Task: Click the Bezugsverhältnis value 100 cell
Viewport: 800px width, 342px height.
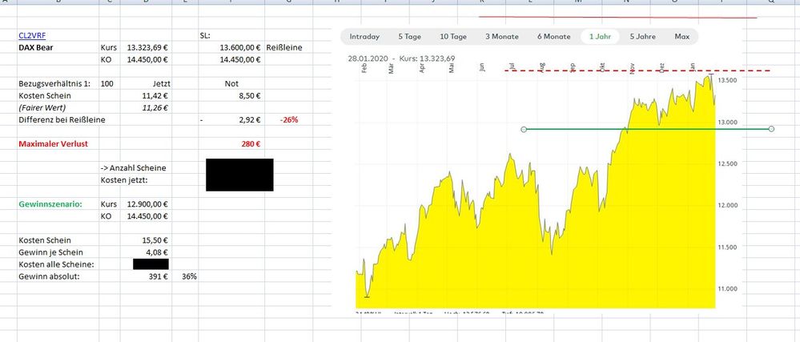Action: [107, 84]
